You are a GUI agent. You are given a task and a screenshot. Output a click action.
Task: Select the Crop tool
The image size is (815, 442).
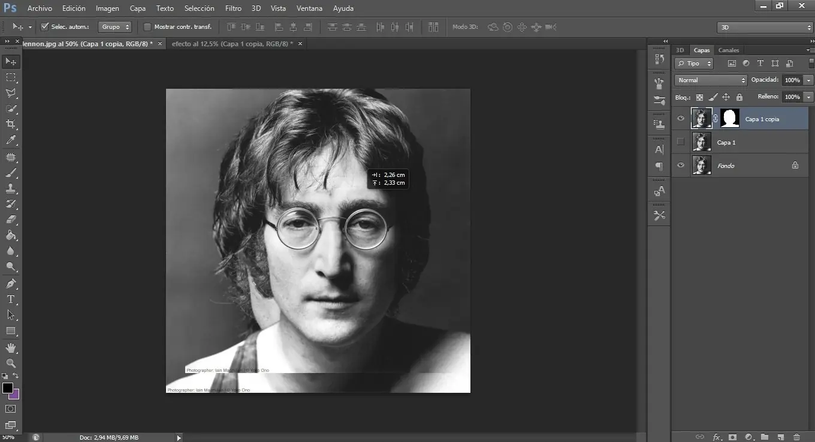click(11, 124)
